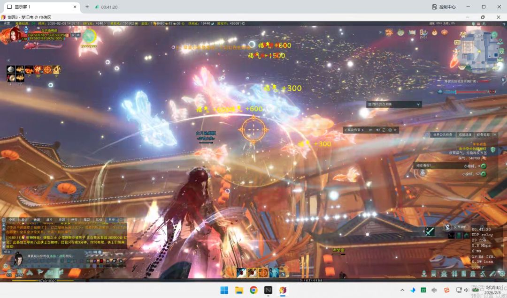
Task: Switch to 任务追踪 tab
Action: [483, 134]
